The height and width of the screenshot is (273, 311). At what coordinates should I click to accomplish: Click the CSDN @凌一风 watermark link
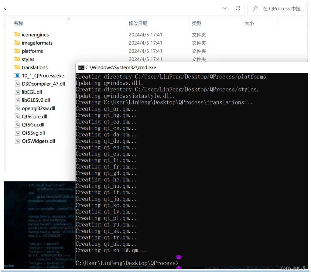[293, 268]
